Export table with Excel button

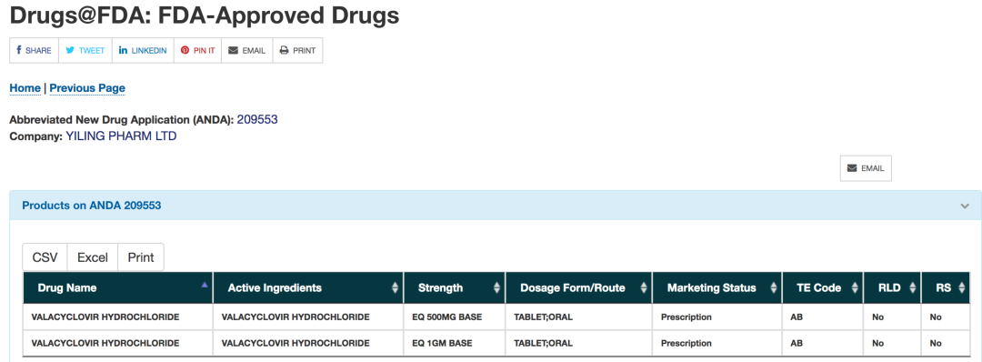click(x=93, y=257)
